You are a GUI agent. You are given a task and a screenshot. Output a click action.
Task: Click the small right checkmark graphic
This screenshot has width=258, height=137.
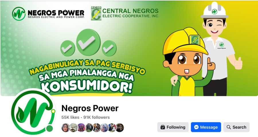click(109, 48)
